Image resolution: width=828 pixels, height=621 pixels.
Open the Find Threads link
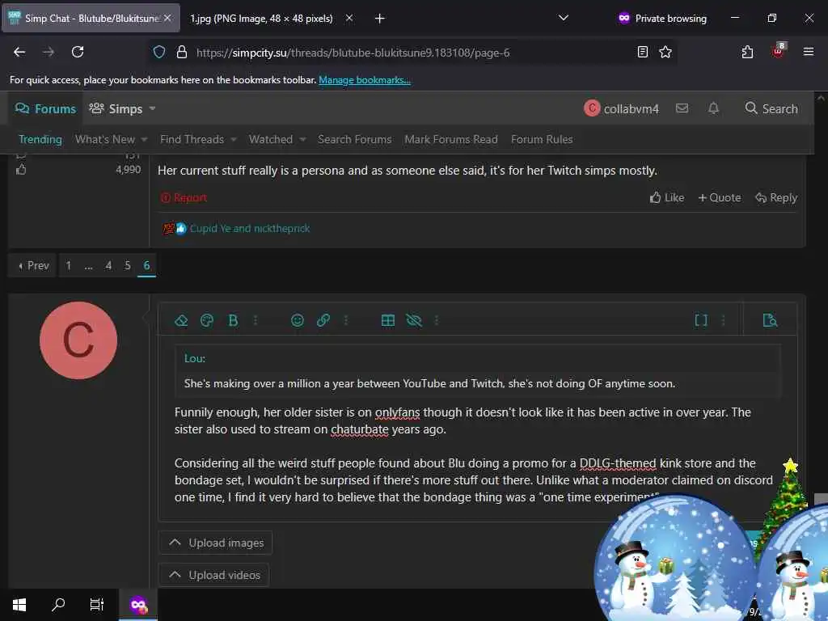coord(192,139)
